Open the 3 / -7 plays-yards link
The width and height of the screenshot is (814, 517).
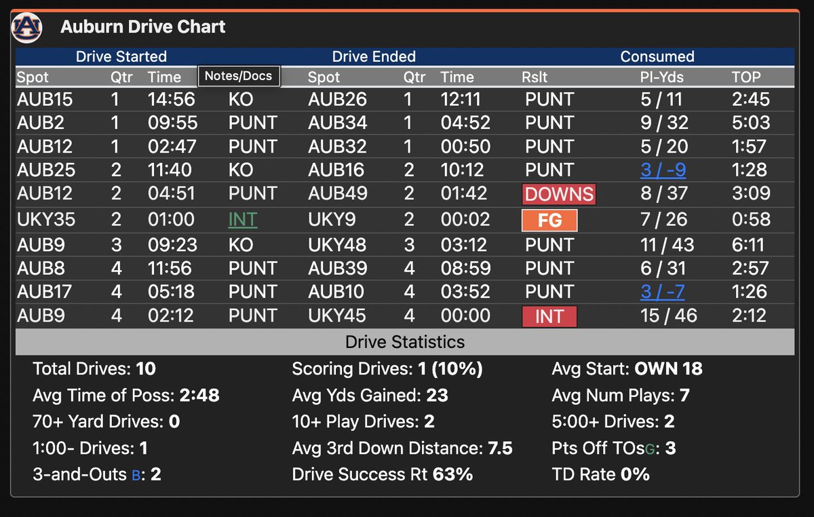pyautogui.click(x=663, y=292)
